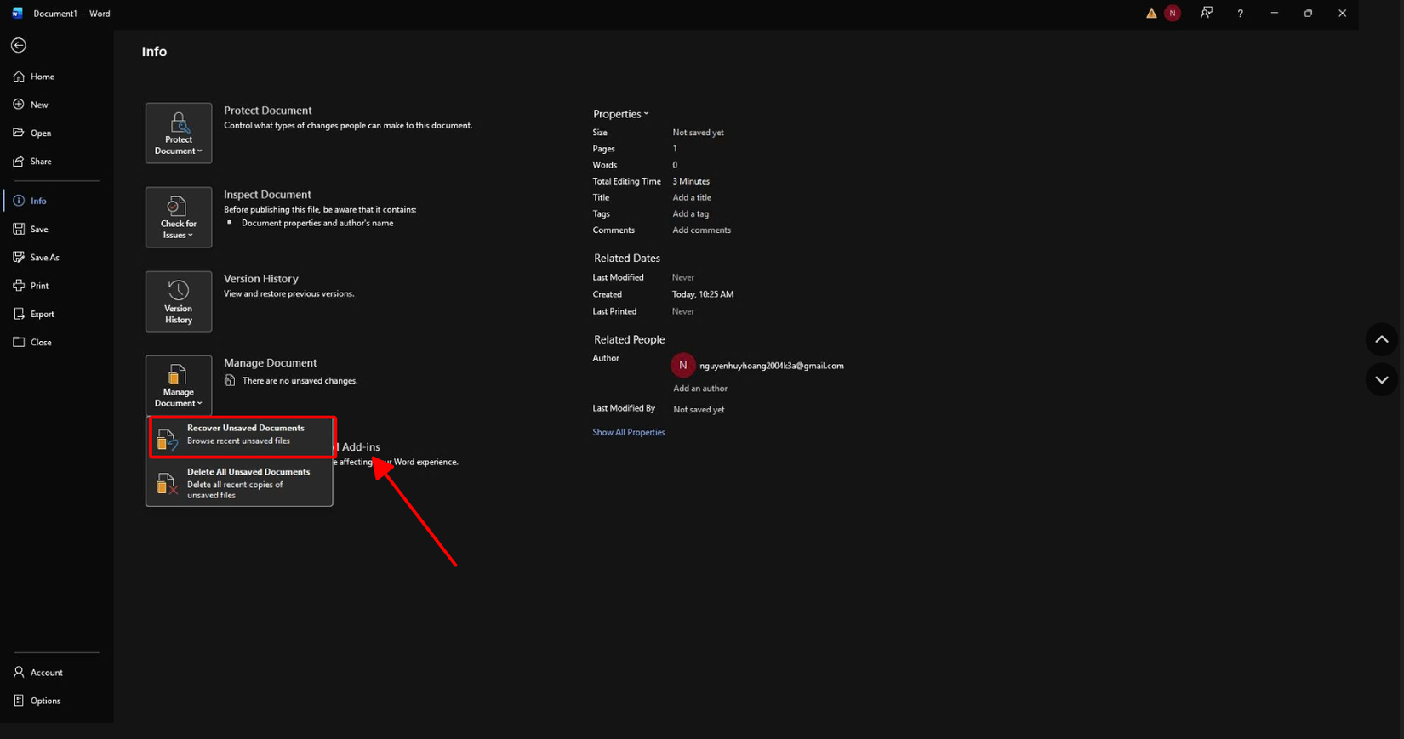
Task: Click the Export icon
Action: (19, 314)
